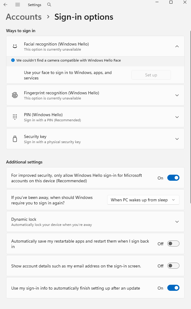The image size is (191, 309).
Task: Open the hamburger navigation menu
Action: [x=18, y=5]
